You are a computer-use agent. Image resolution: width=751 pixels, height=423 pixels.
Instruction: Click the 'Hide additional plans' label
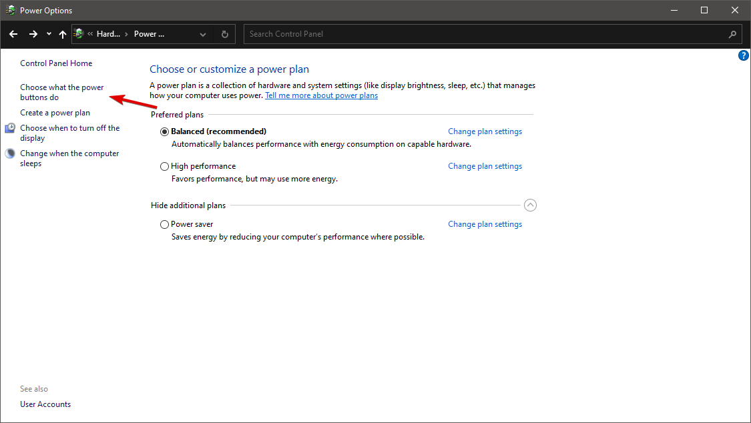click(x=188, y=205)
